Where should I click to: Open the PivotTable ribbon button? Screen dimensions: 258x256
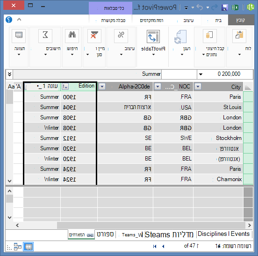click(153, 37)
